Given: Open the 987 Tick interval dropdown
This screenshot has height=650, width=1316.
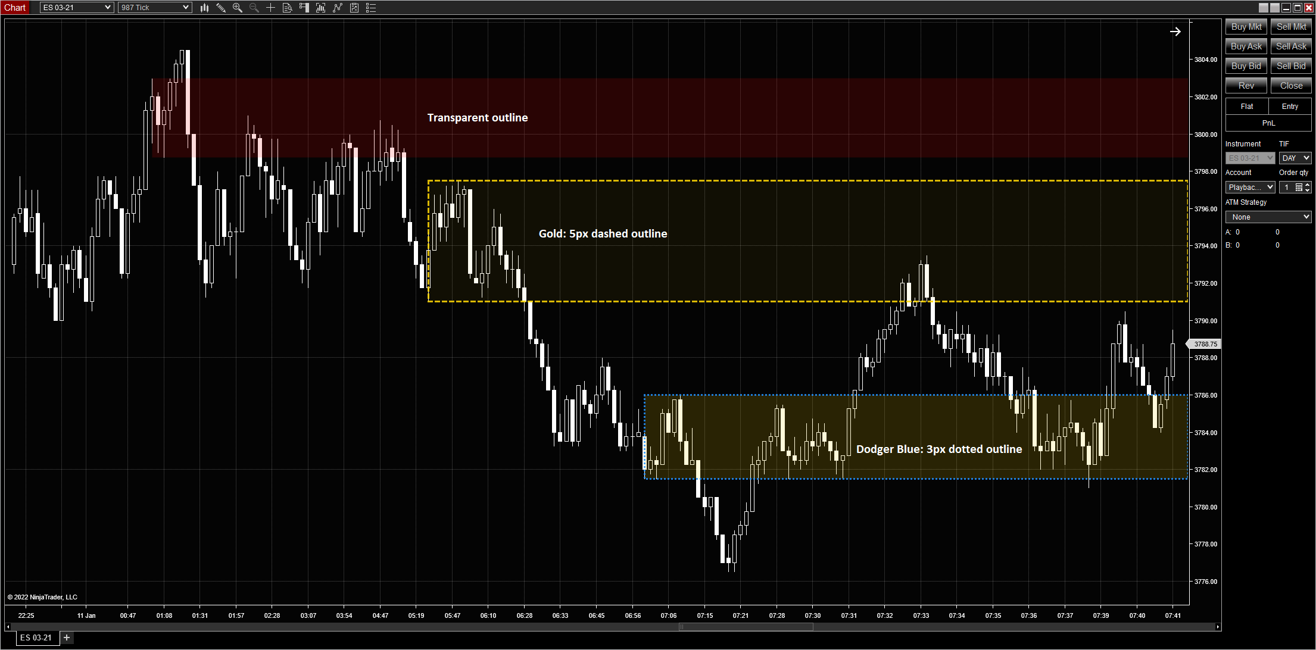Looking at the screenshot, I should coord(155,8).
